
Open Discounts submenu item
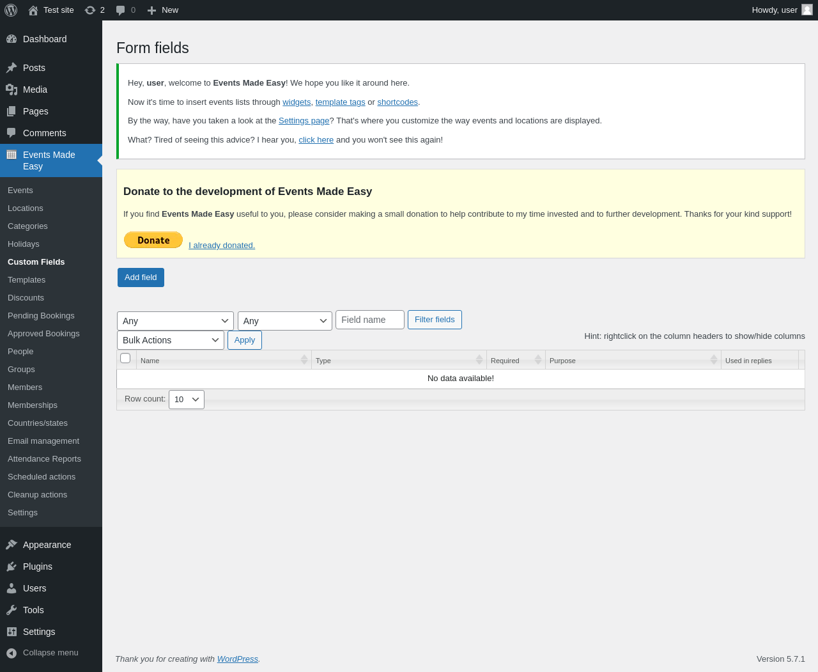point(26,298)
